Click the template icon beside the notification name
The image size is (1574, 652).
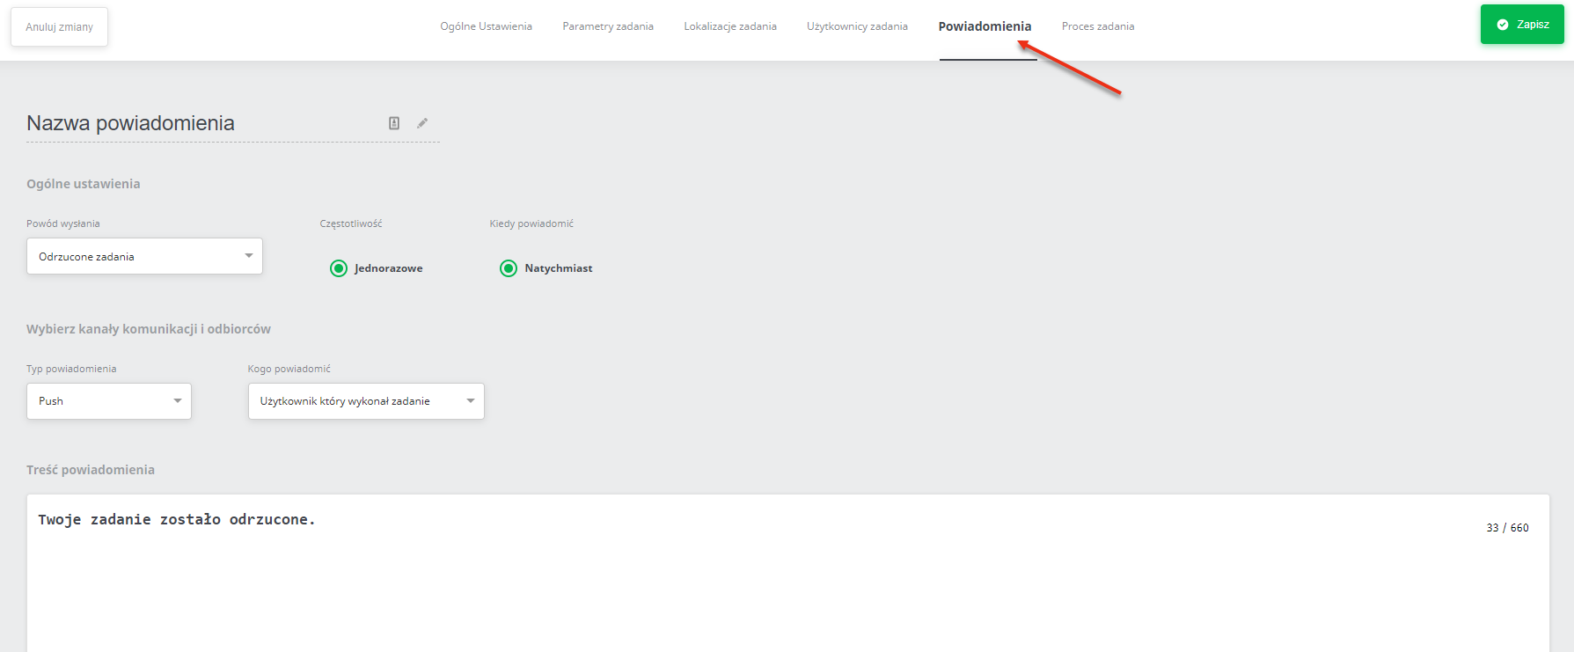394,123
